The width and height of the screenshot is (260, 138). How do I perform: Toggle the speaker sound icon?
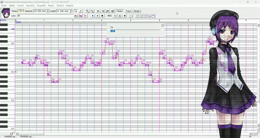pos(125,16)
